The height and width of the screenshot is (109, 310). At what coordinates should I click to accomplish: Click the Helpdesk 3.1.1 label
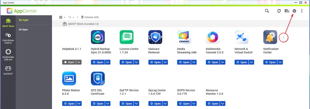[71, 49]
